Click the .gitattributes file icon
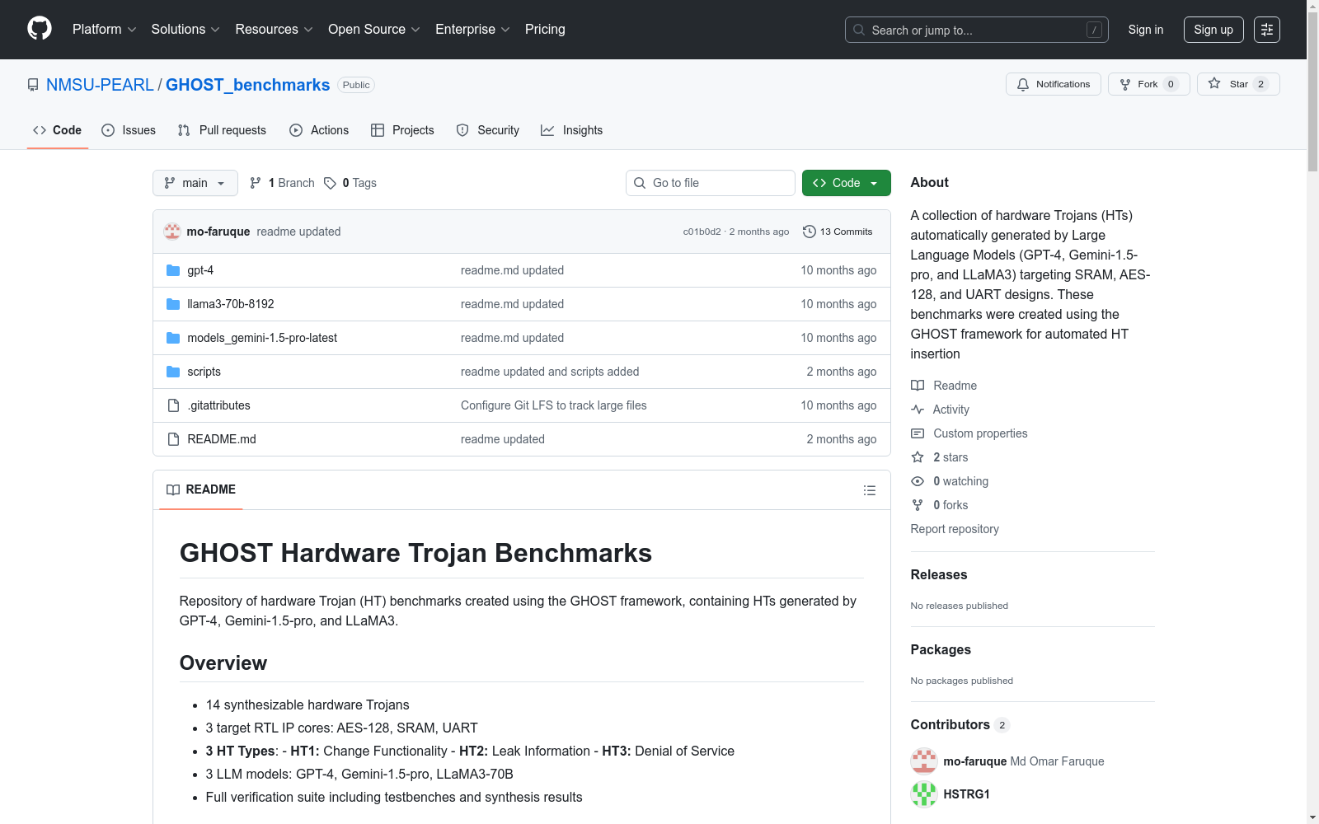The height and width of the screenshot is (824, 1319). click(173, 405)
